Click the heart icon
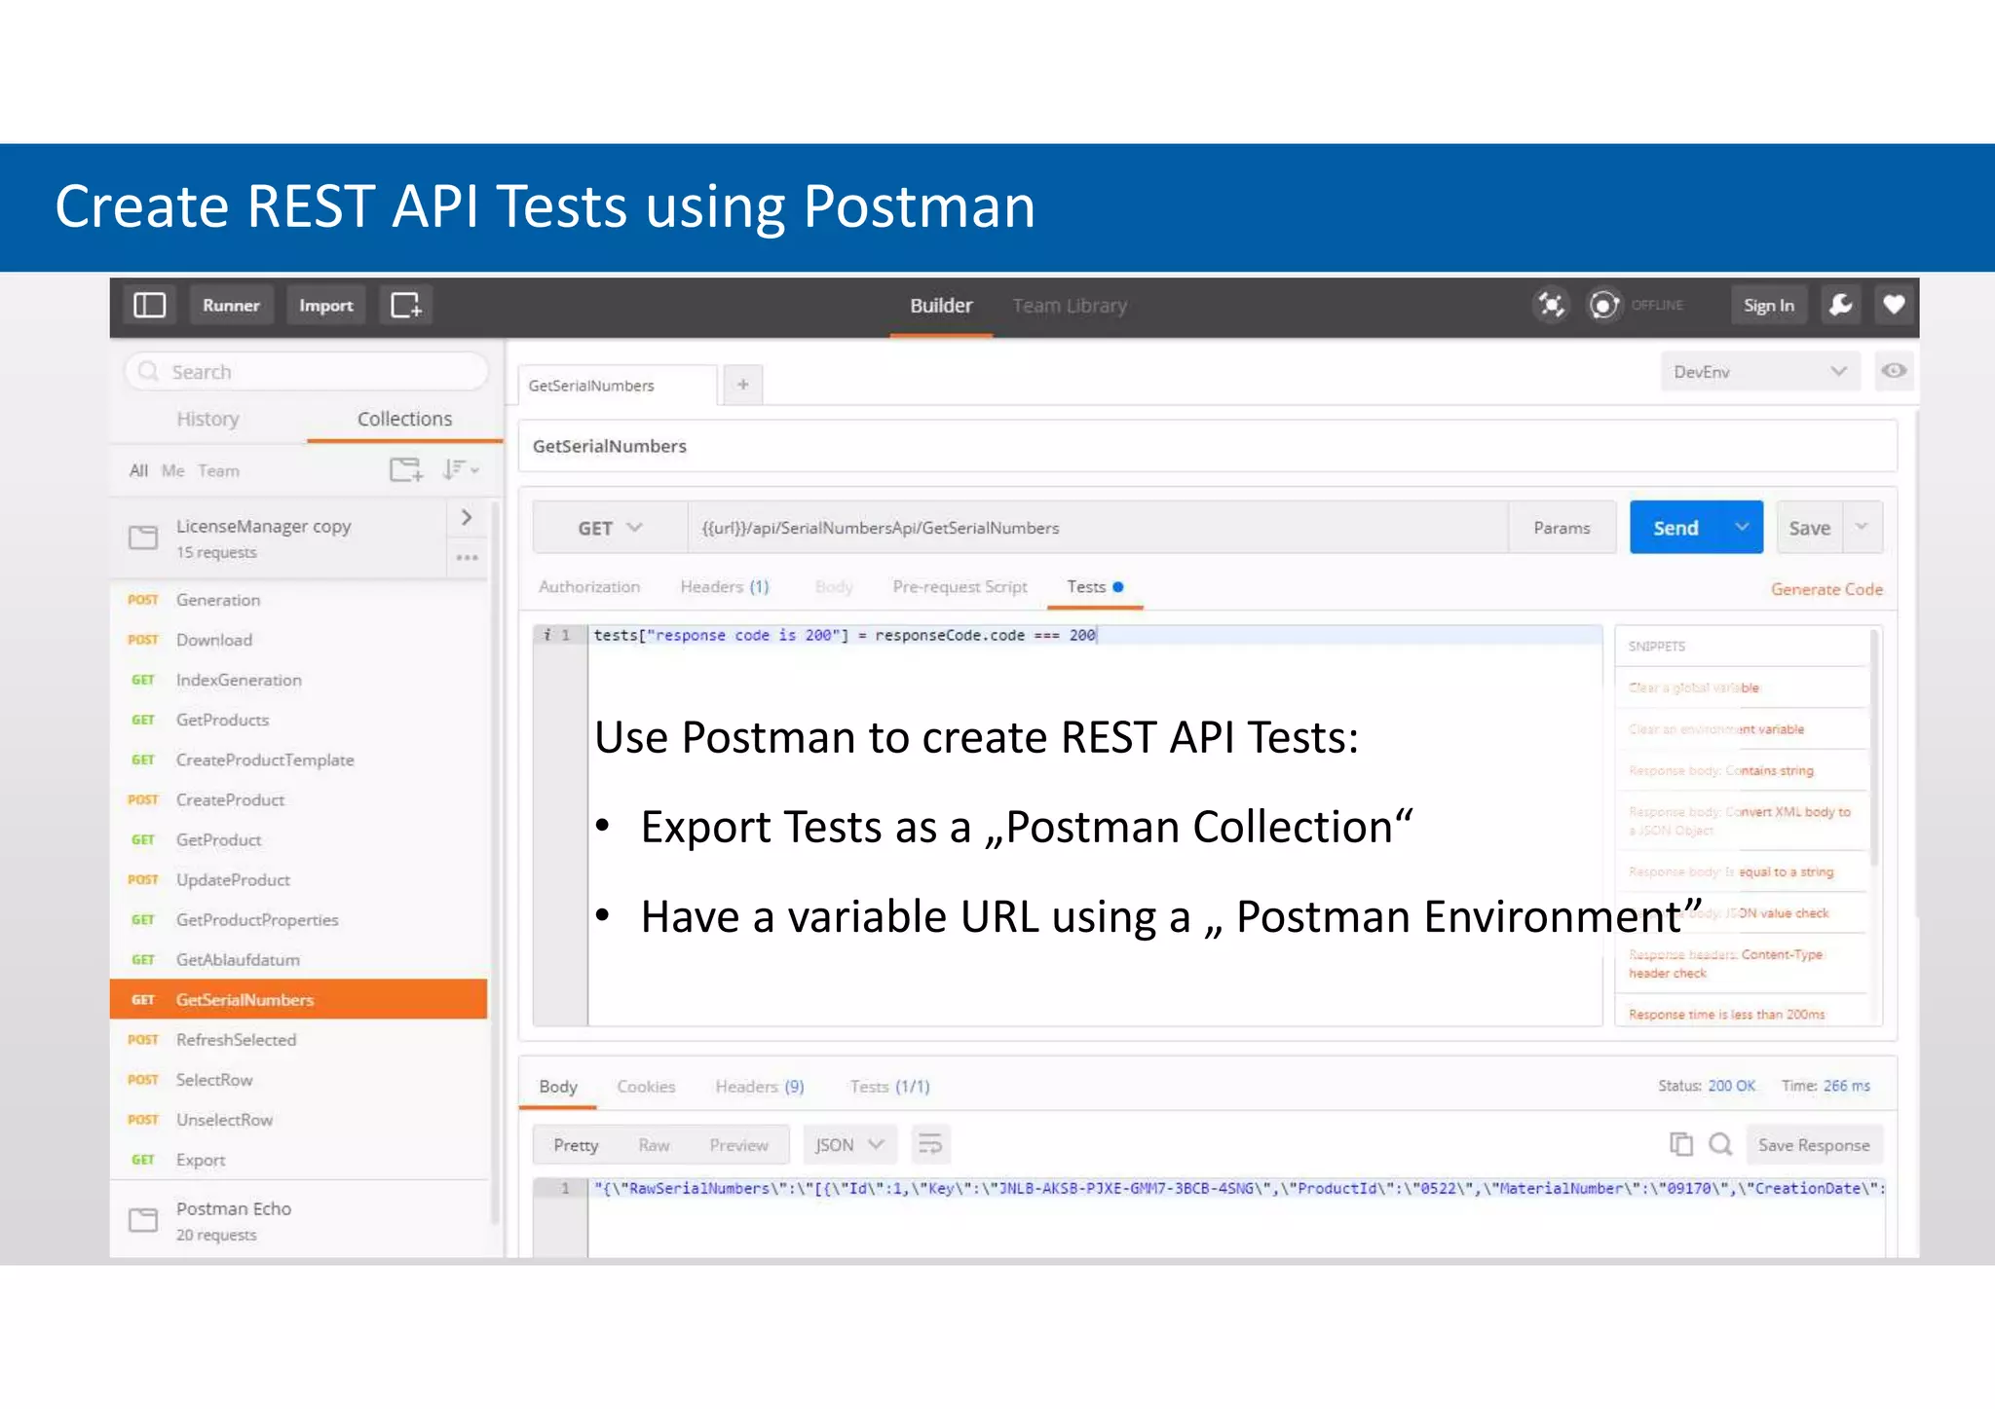Image resolution: width=1995 pixels, height=1409 pixels. 1894,305
